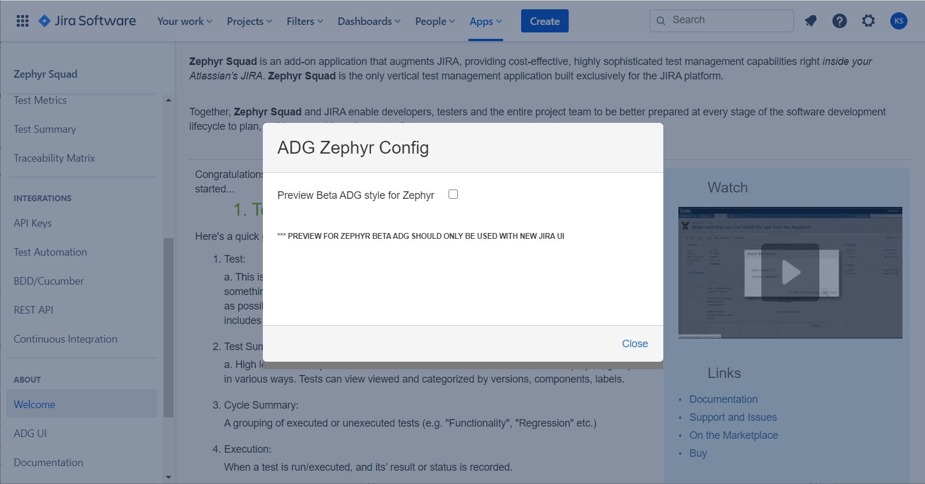Open the KS profile avatar
Image resolution: width=925 pixels, height=484 pixels.
point(899,21)
